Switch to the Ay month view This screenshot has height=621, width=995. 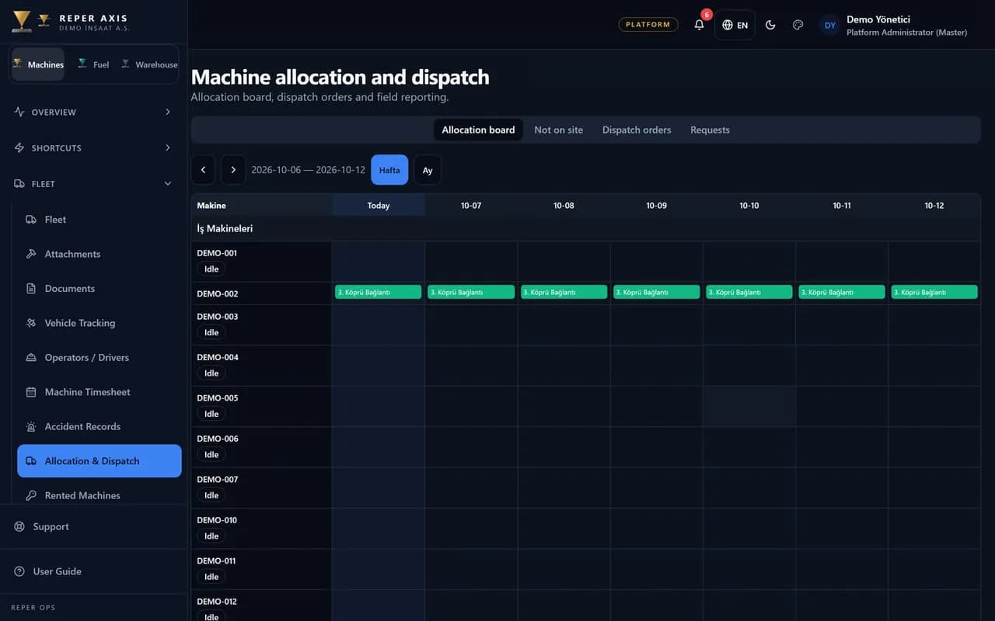428,170
